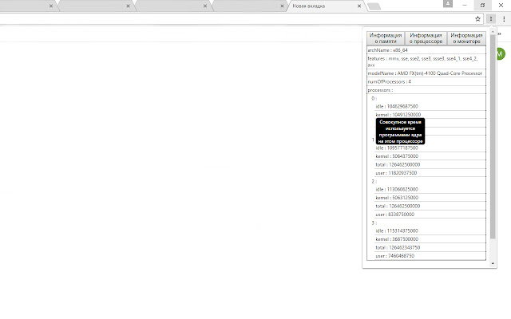Select the Новая вкладка tab
This screenshot has width=511, height=319.
(327, 6)
